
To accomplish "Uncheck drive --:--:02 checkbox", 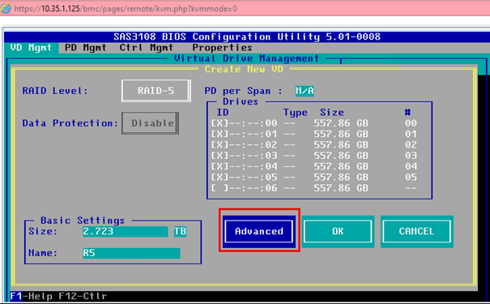I will 219,145.
